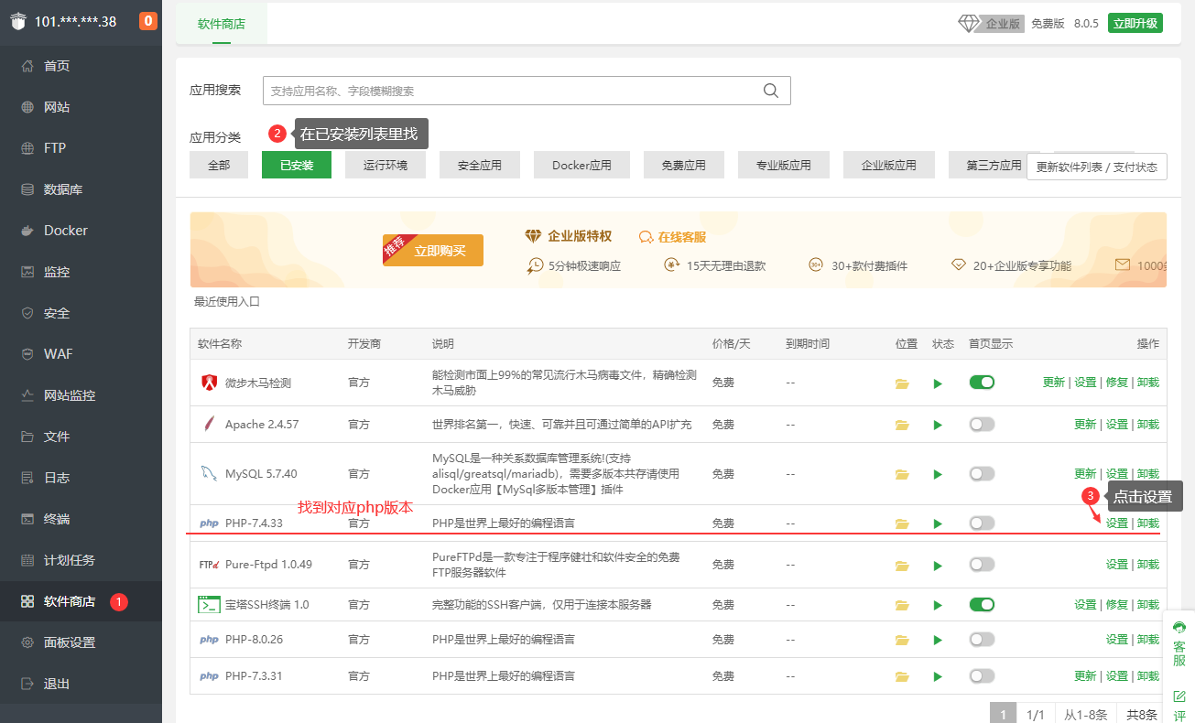
Task: Click the Apache feather logo icon
Action: pos(209,424)
